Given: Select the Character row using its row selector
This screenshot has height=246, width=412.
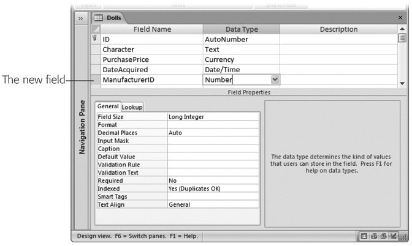Looking at the screenshot, I should (x=96, y=50).
